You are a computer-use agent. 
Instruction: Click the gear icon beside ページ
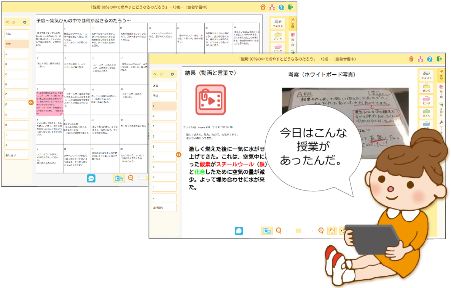point(172,74)
